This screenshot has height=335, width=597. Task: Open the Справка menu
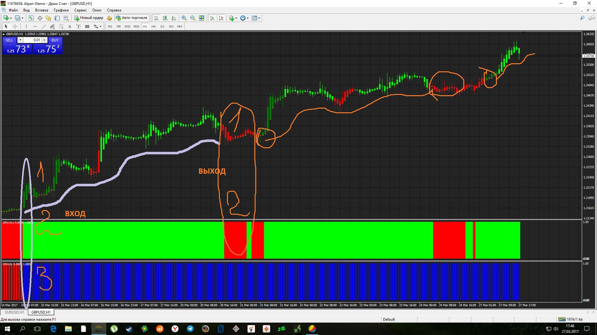pos(114,10)
